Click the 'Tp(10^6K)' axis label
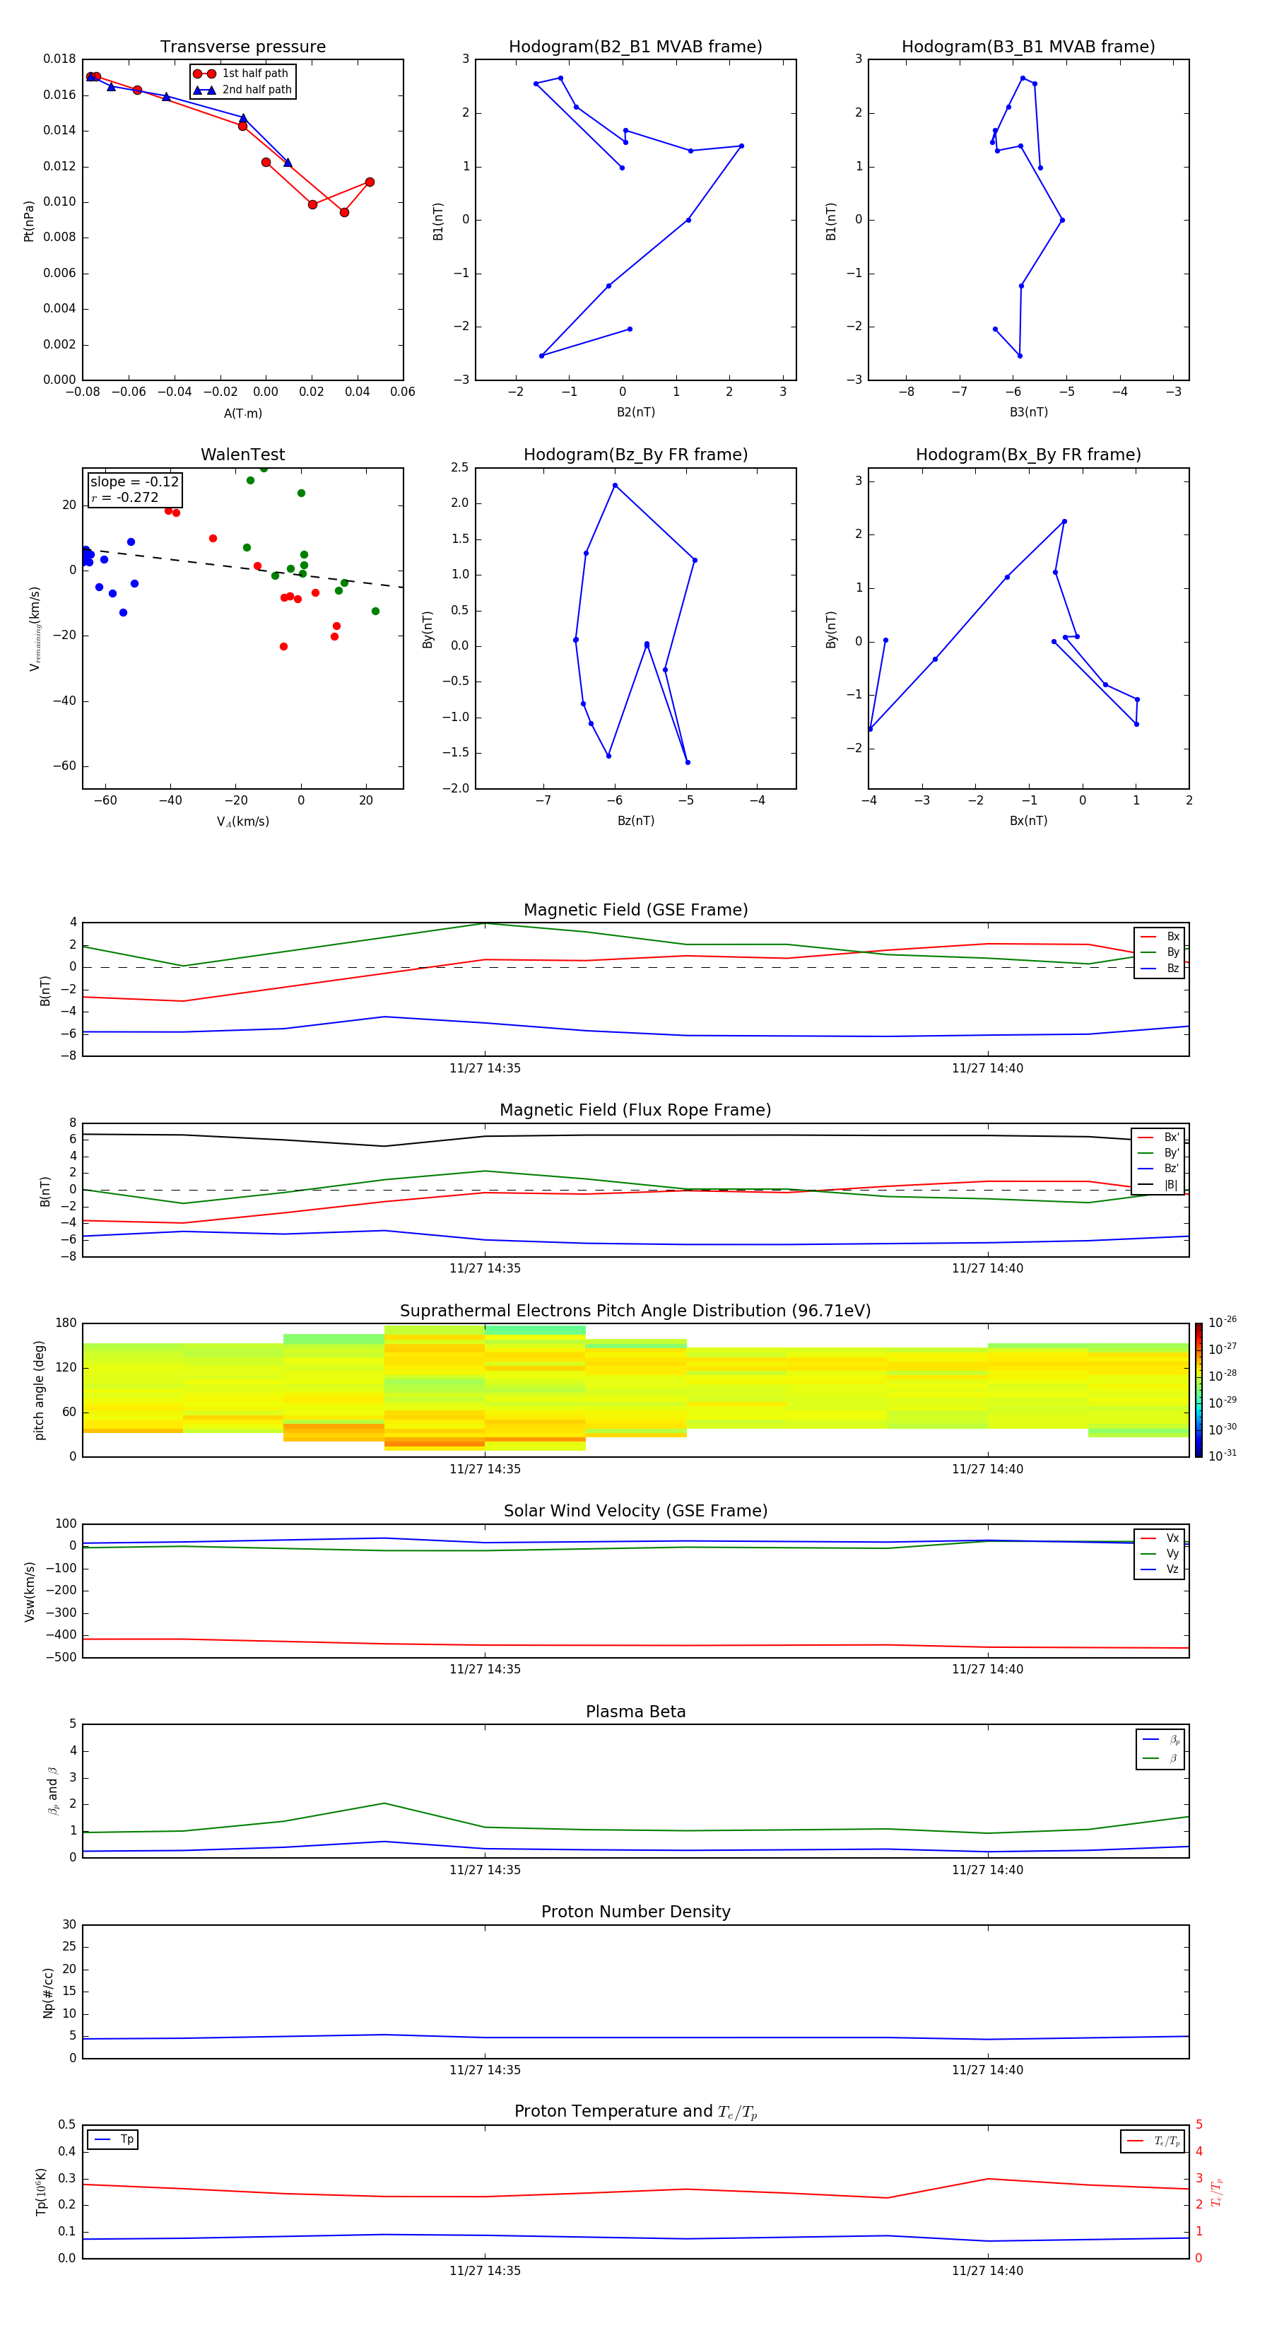1272x2333 pixels. coord(41,2192)
